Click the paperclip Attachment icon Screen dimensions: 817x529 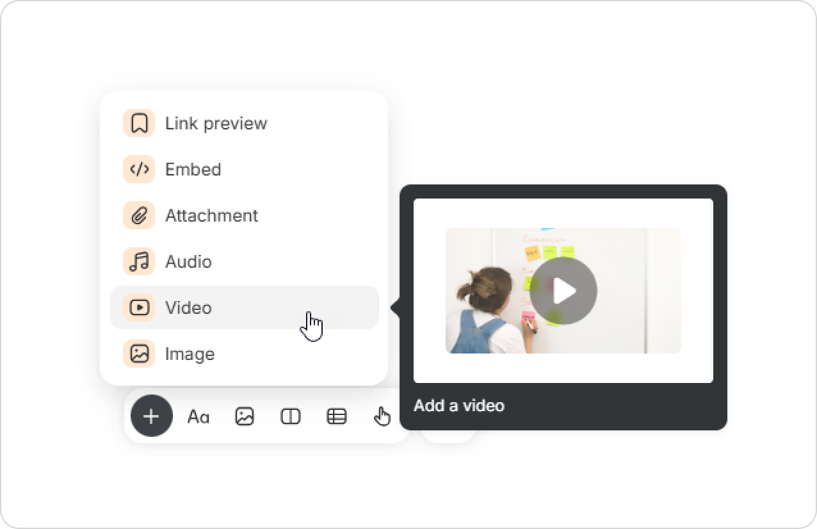pyautogui.click(x=139, y=215)
